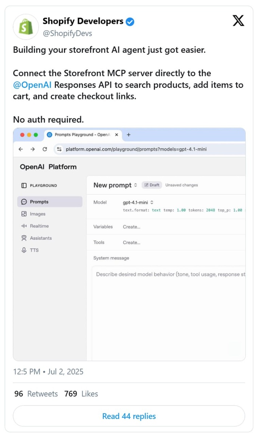Click the System message text area
The height and width of the screenshot is (436, 258).
[x=169, y=314]
